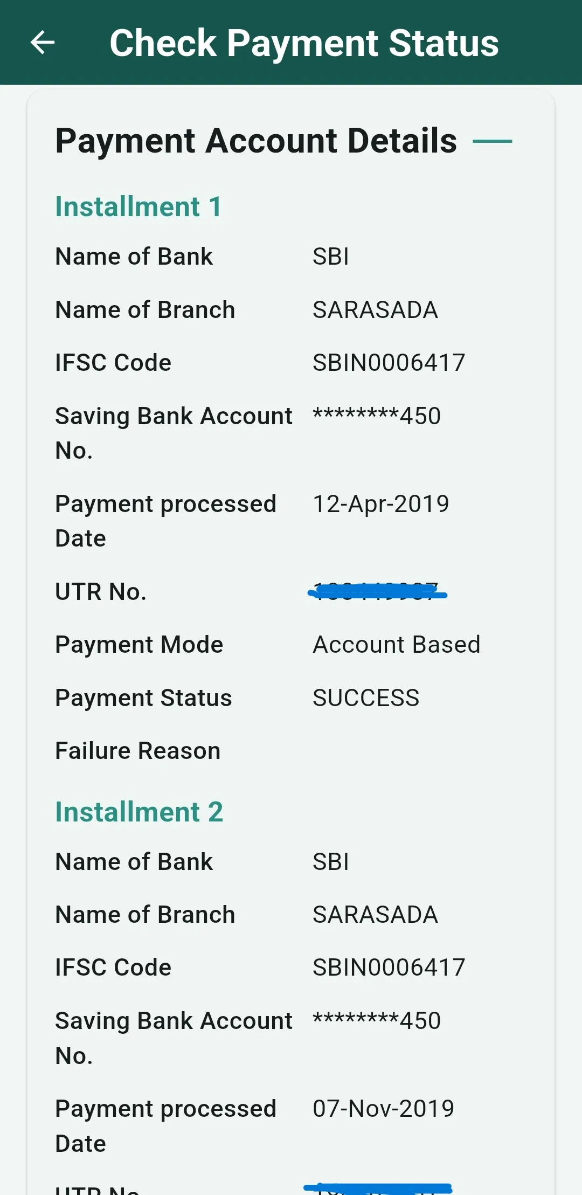The height and width of the screenshot is (1195, 582).
Task: Tap Installment 2 bank name SBI
Action: pos(331,862)
